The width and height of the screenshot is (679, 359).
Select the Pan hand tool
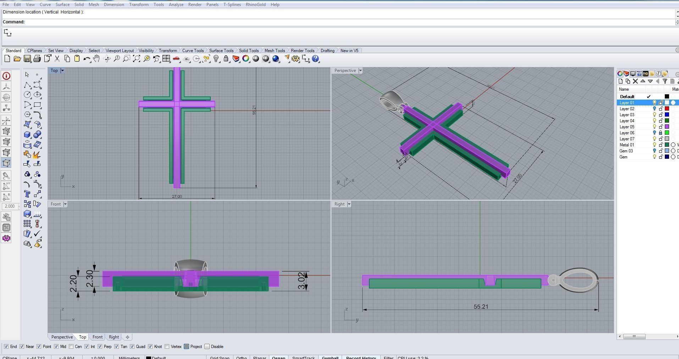[x=96, y=59]
